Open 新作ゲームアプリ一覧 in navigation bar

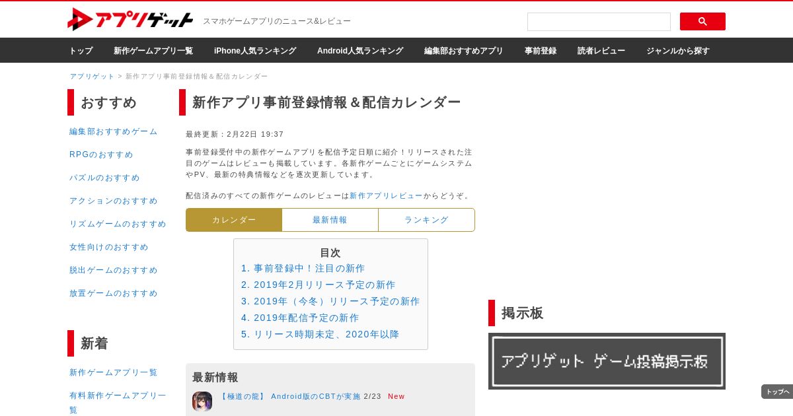[x=153, y=51]
